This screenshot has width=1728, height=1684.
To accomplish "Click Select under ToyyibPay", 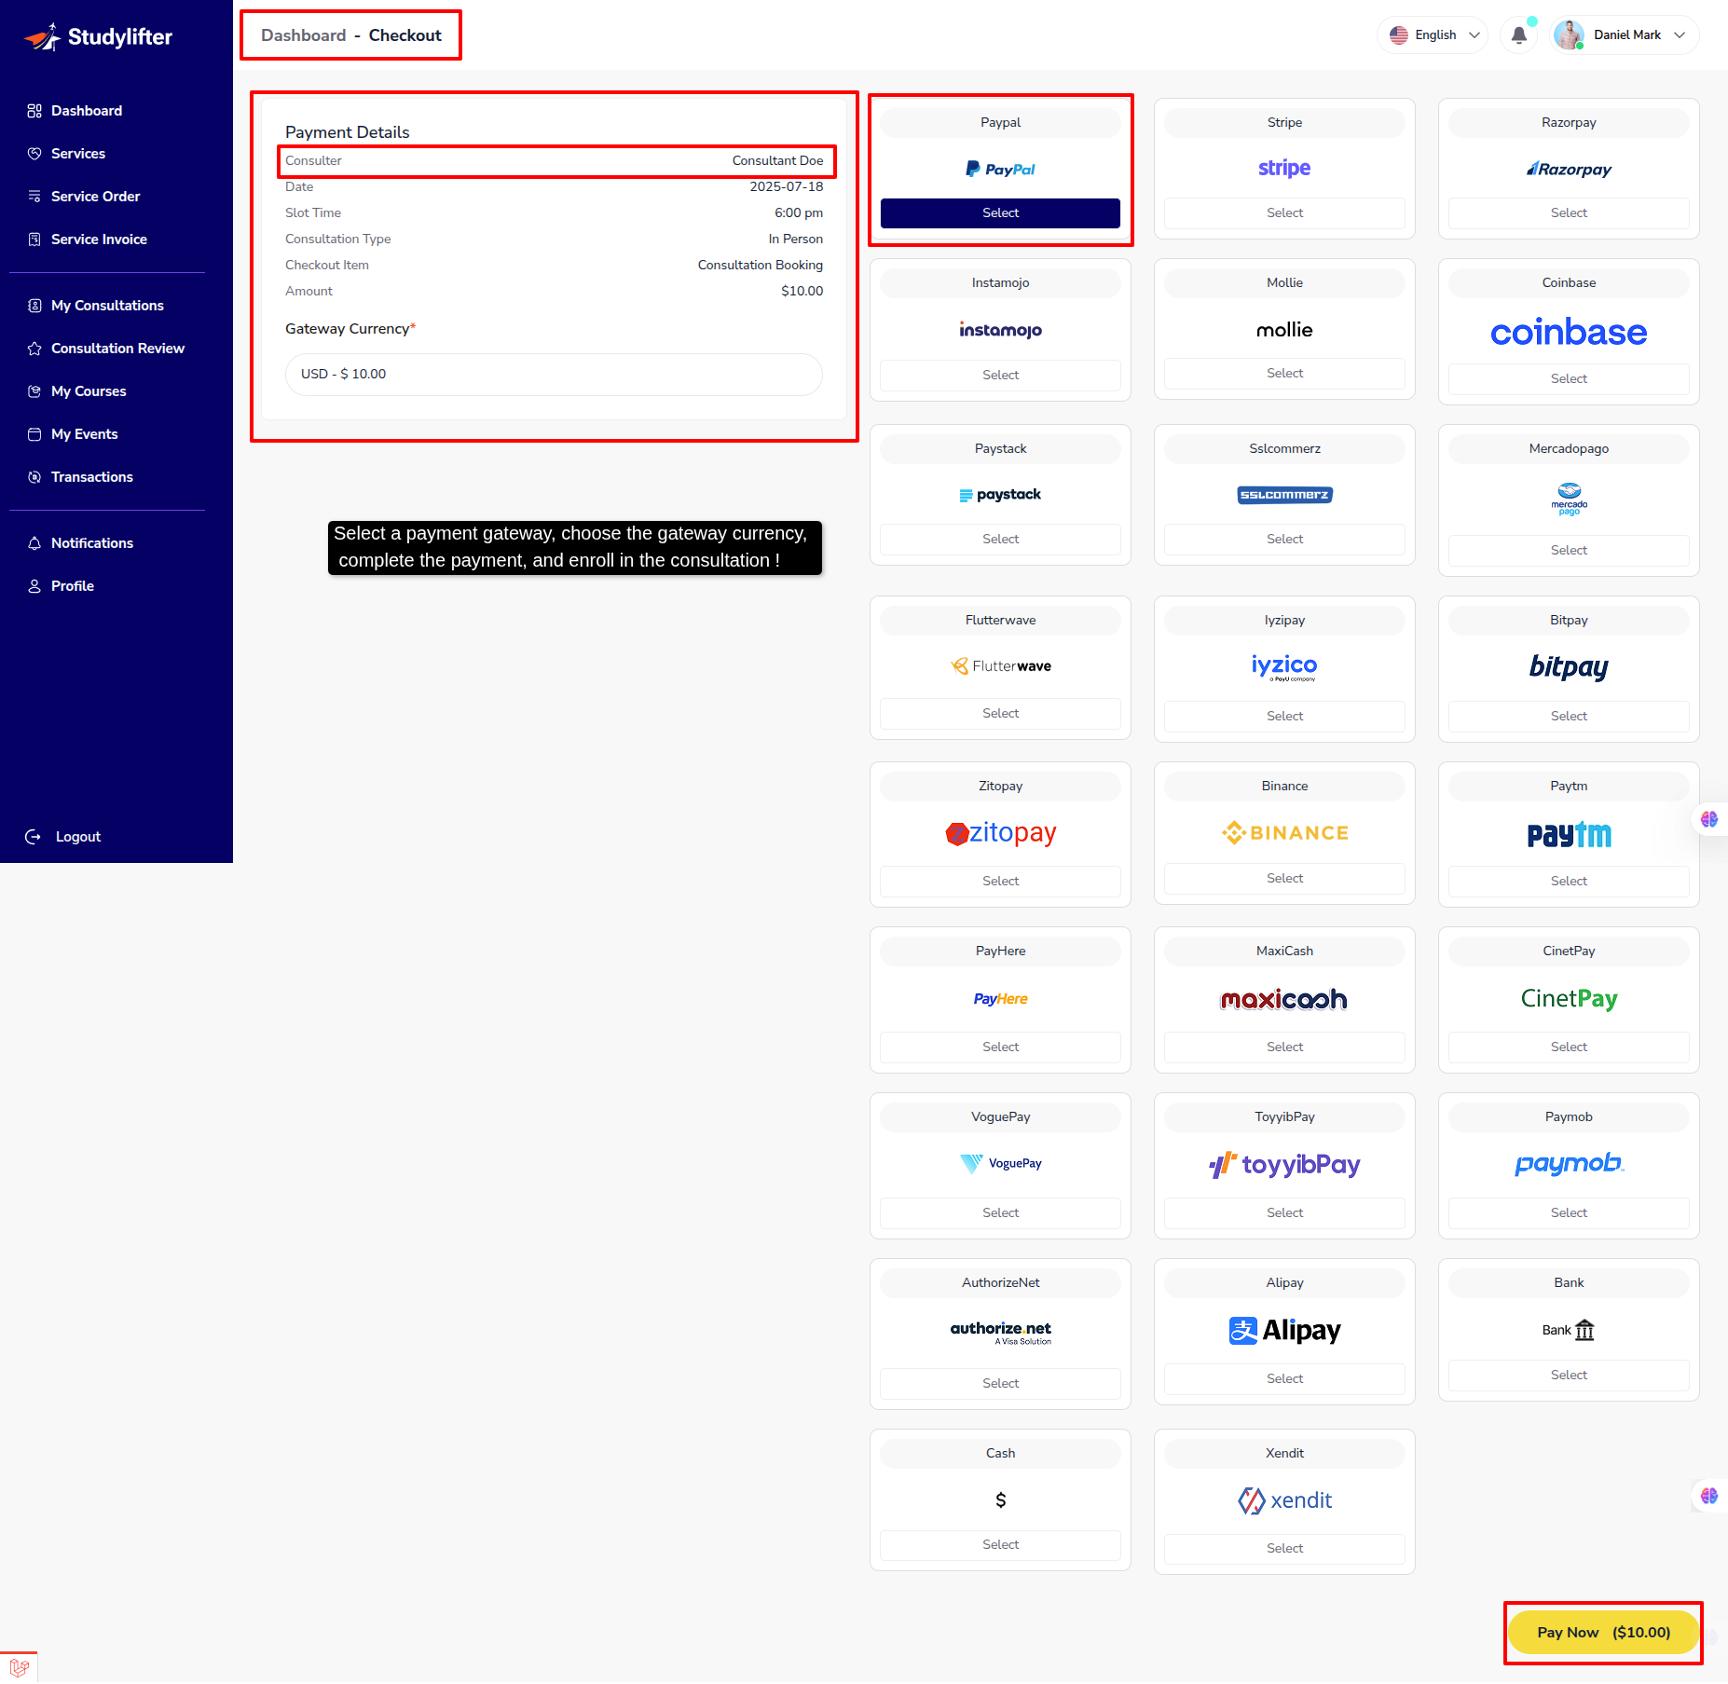I will pos(1284,1213).
